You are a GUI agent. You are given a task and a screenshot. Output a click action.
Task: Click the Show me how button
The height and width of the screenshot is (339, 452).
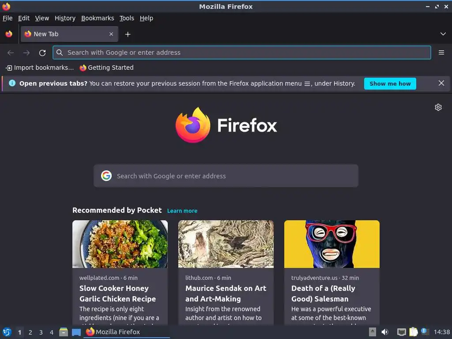390,83
